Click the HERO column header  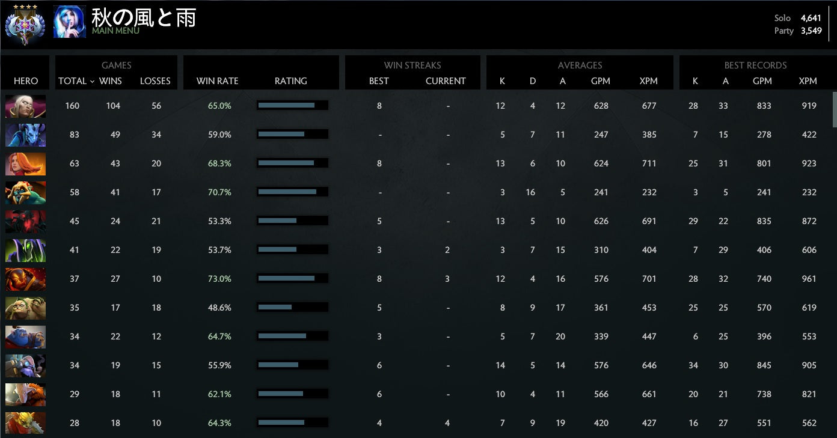[x=25, y=81]
